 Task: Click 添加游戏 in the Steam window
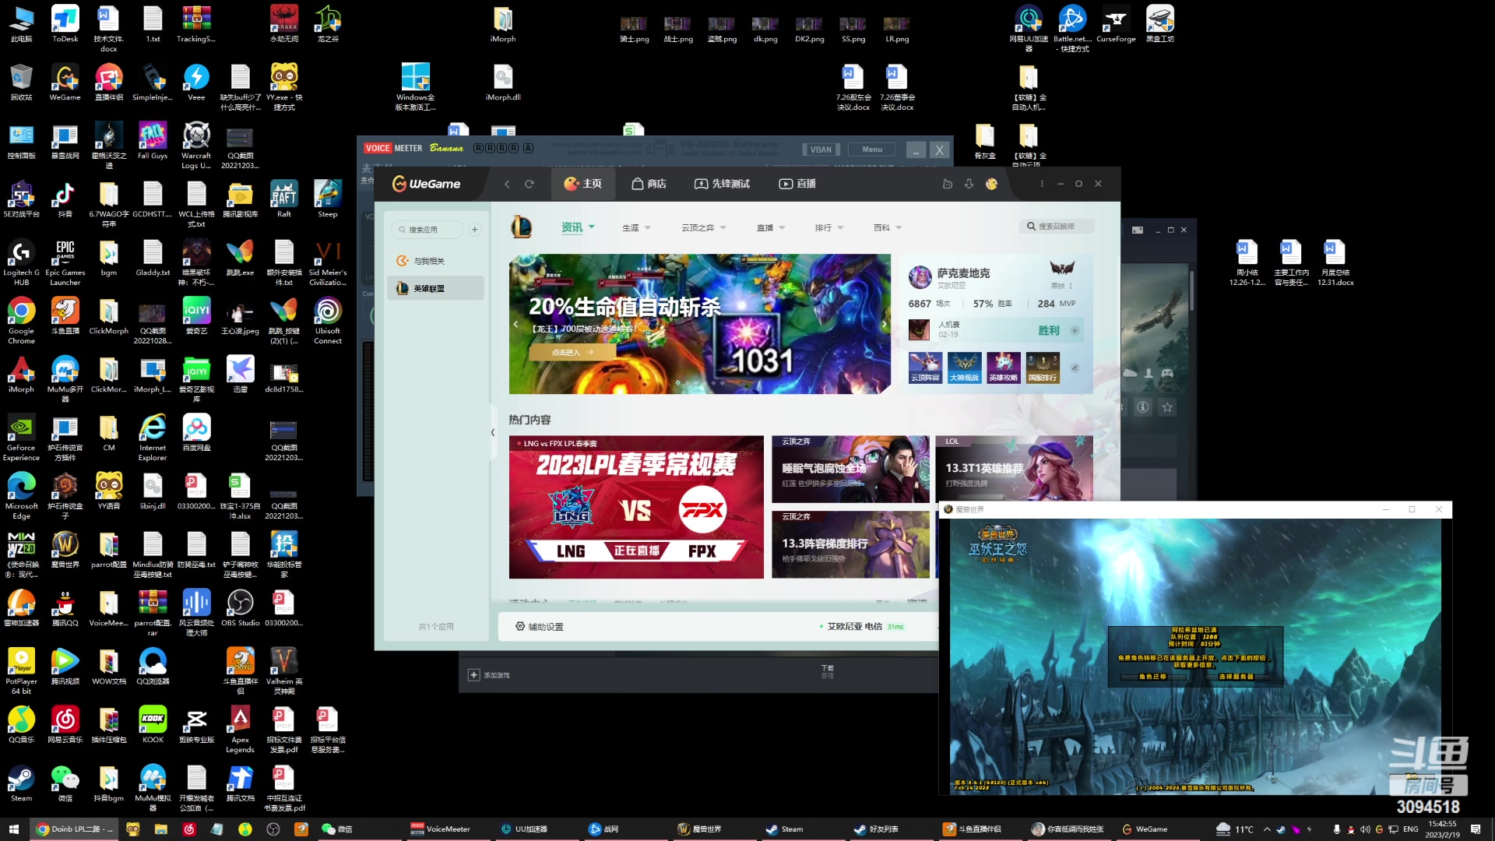pos(489,675)
